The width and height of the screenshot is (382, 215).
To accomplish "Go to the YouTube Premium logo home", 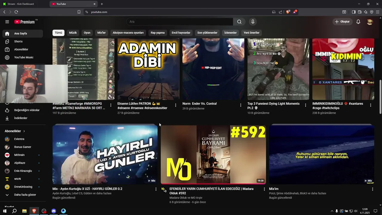I will [x=24, y=22].
